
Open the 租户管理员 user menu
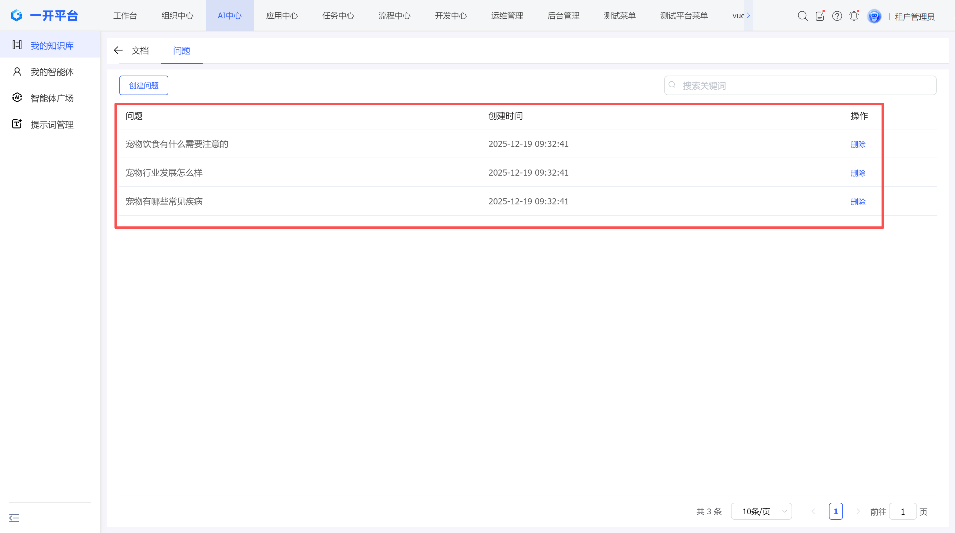[914, 17]
